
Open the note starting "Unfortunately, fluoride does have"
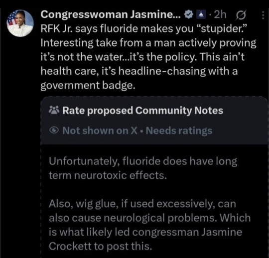coord(143,168)
